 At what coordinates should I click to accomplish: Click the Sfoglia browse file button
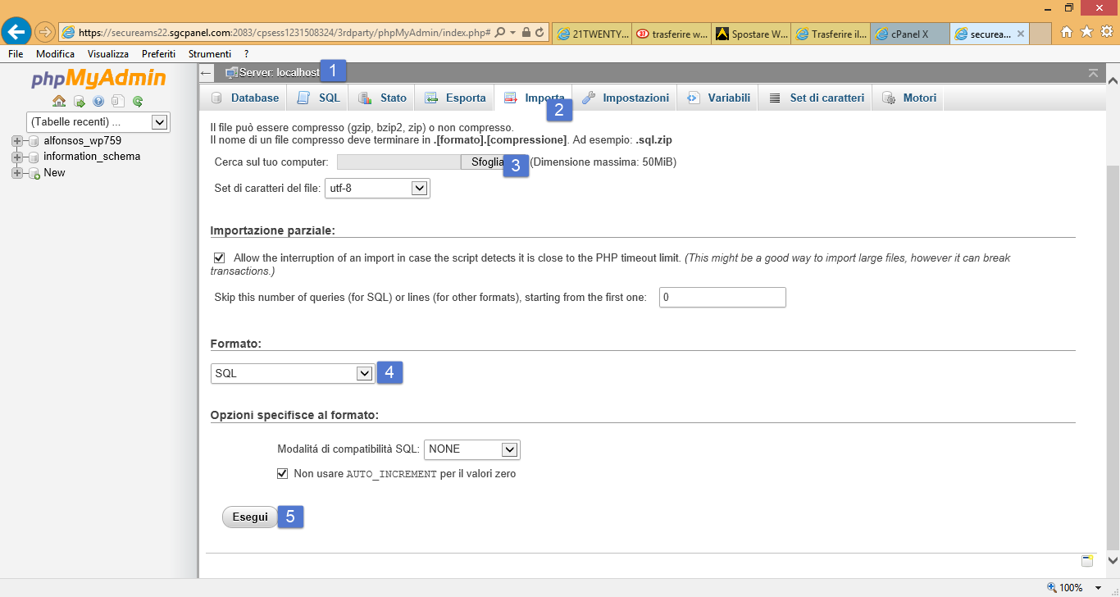pyautogui.click(x=485, y=162)
